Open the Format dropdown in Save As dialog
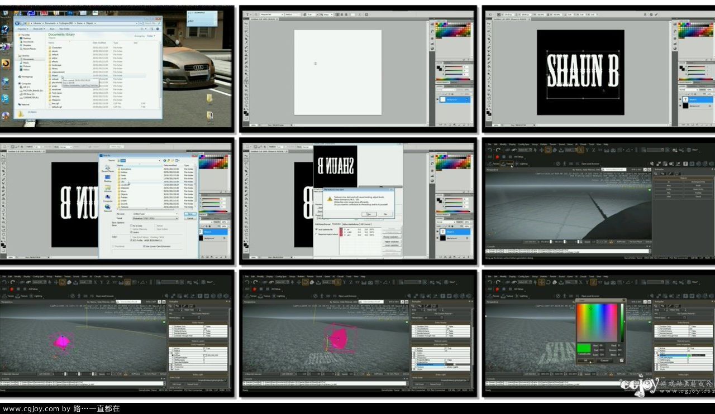The height and width of the screenshot is (414, 715). (155, 218)
